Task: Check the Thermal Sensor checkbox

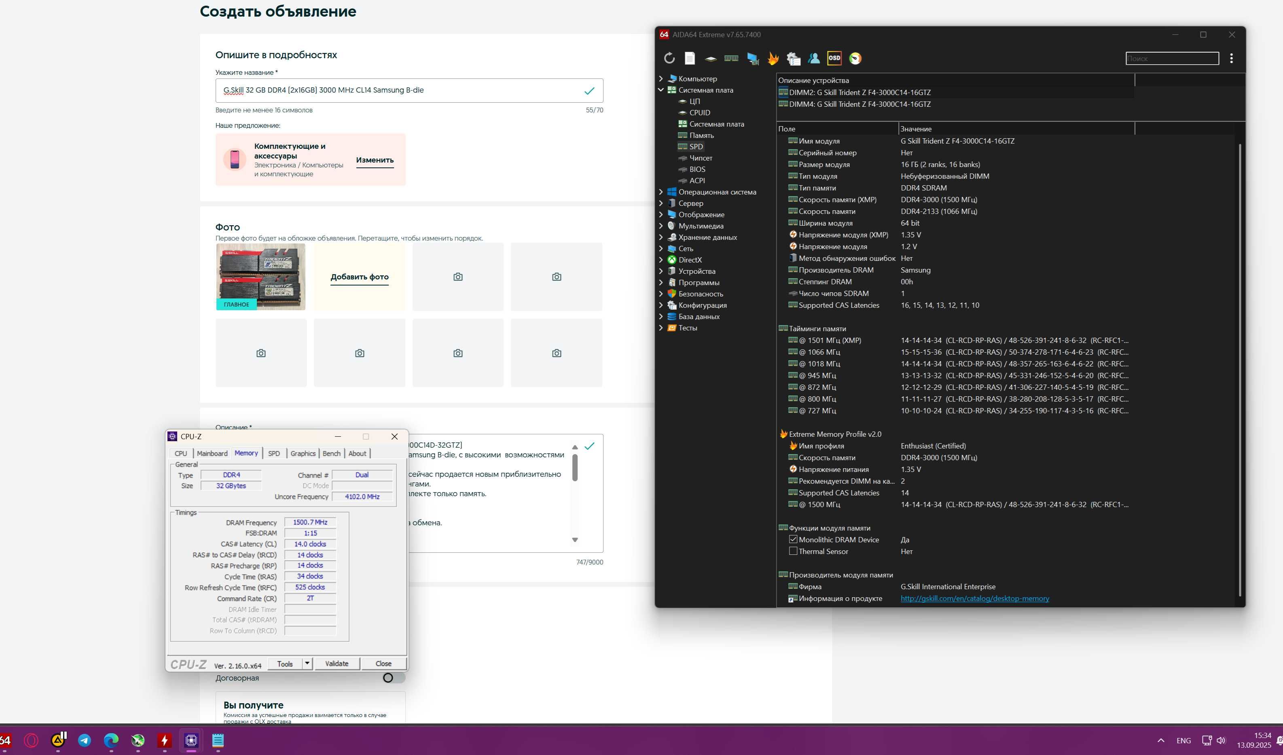Action: 793,551
